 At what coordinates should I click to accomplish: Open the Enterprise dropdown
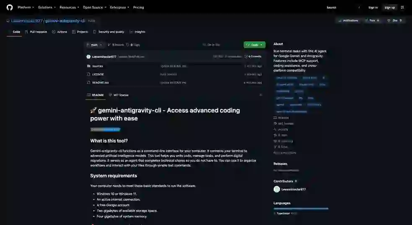pyautogui.click(x=119, y=8)
